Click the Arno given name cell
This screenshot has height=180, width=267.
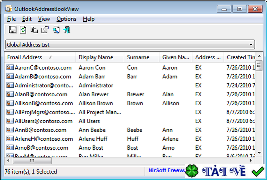[168, 148]
